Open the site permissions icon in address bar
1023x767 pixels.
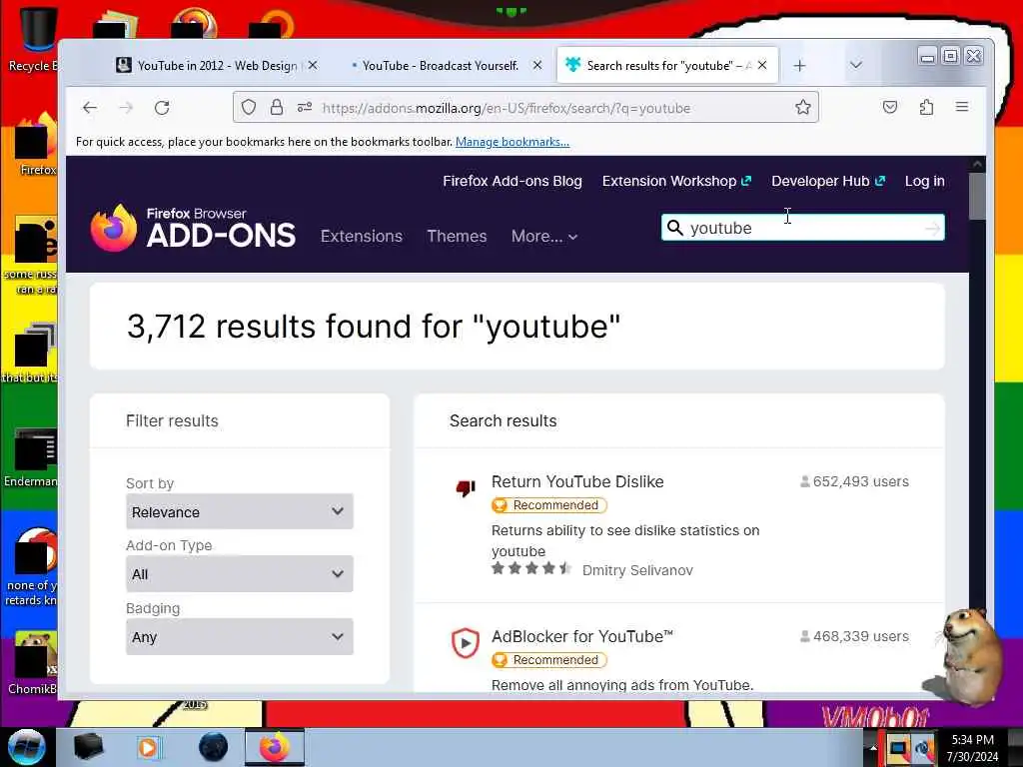pos(305,108)
